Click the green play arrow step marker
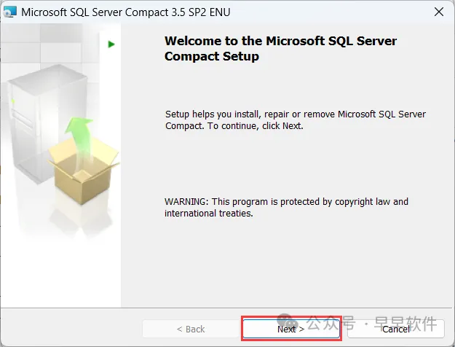Viewport: 455px width, 347px height. coord(111,44)
